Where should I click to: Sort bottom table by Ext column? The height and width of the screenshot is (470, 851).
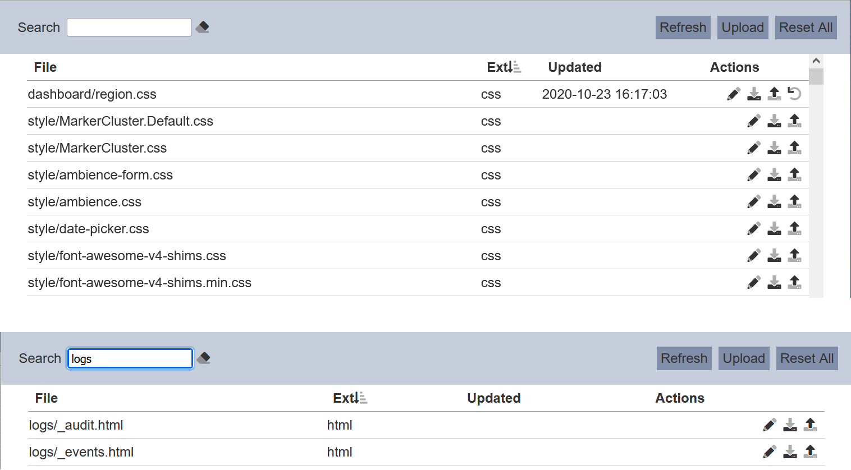click(350, 398)
